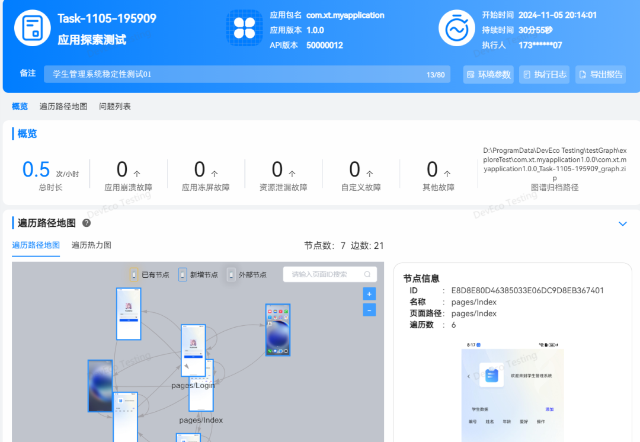Click API版本 50000012 value
Viewport: 640px width, 442px height.
[325, 45]
